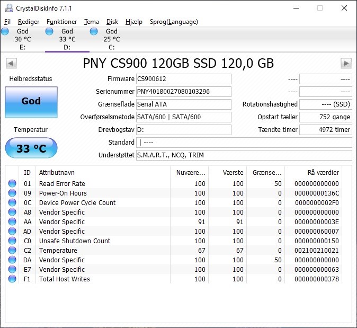Click the CrystalDiskInfo app icon in title bar
Screen dimensions: 357x328
tap(9, 8)
